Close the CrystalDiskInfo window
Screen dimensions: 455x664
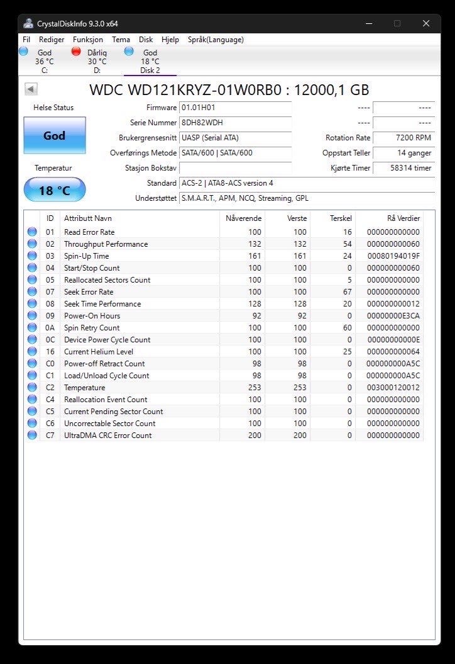point(426,24)
